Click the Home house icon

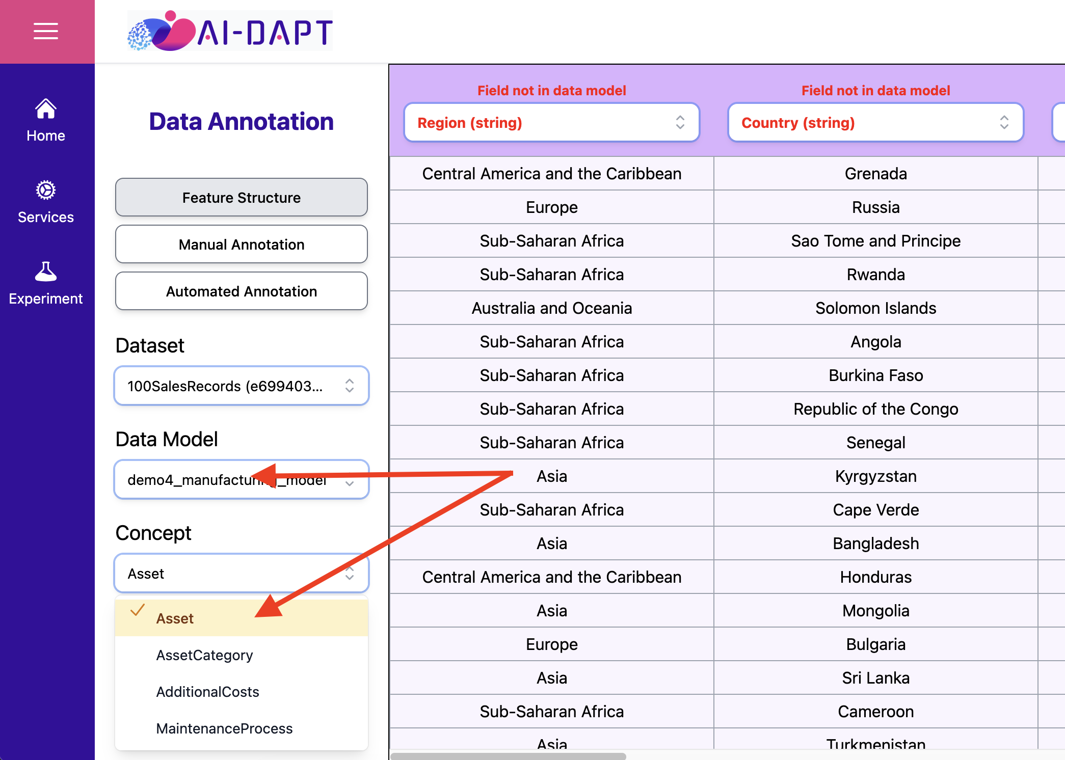(x=46, y=108)
